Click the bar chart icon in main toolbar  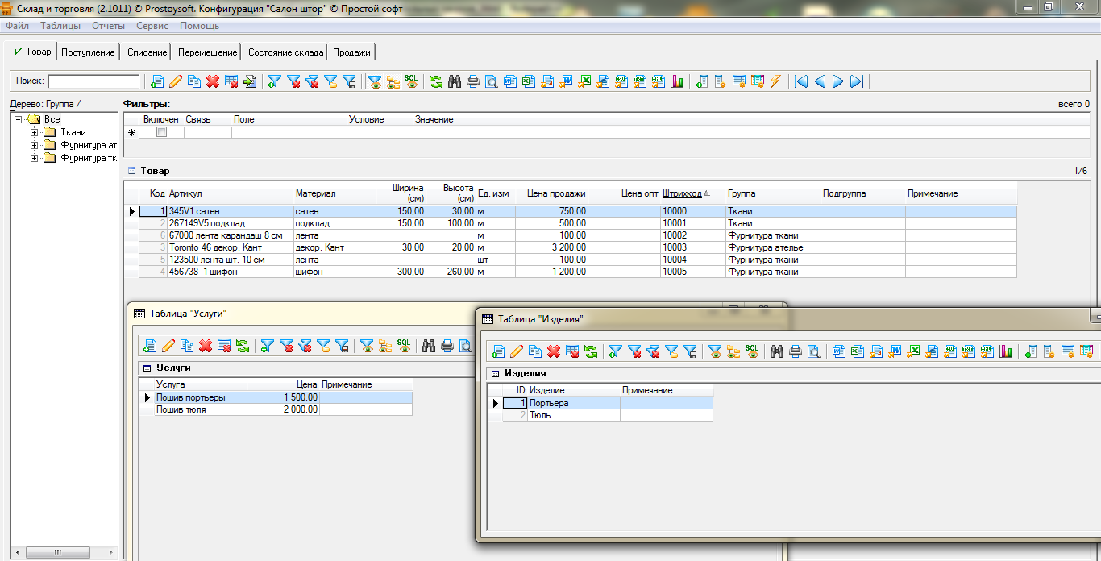[x=677, y=81]
